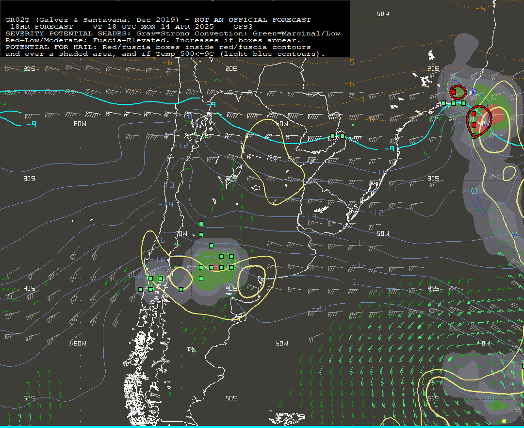Click the 'POTENTIAL FOR HAIL' legend line

(x=158, y=47)
